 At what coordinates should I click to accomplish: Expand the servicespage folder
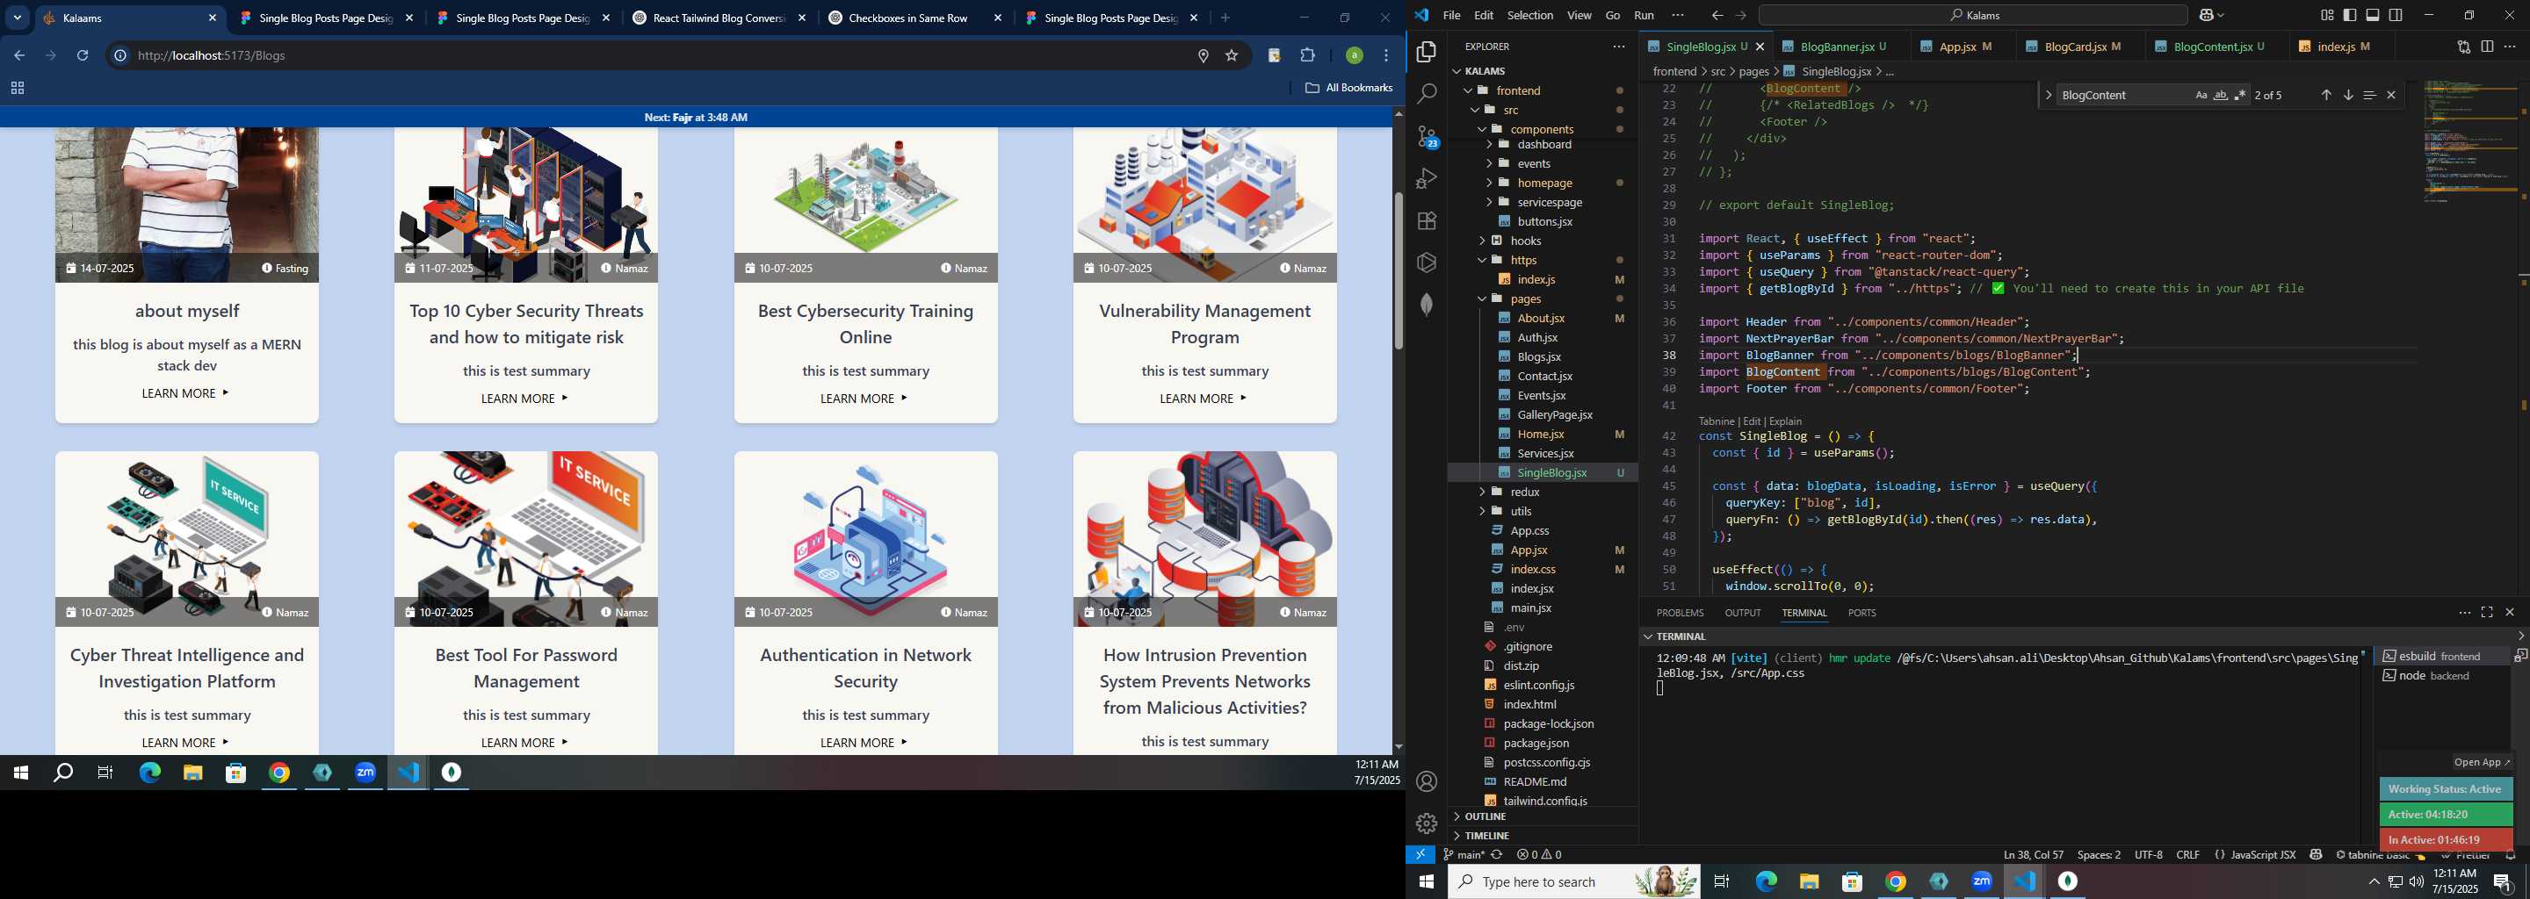[1489, 202]
